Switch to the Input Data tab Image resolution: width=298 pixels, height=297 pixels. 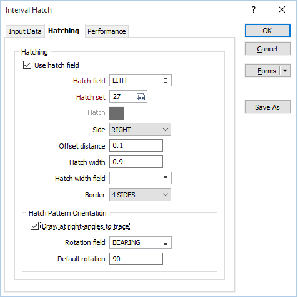point(25,31)
